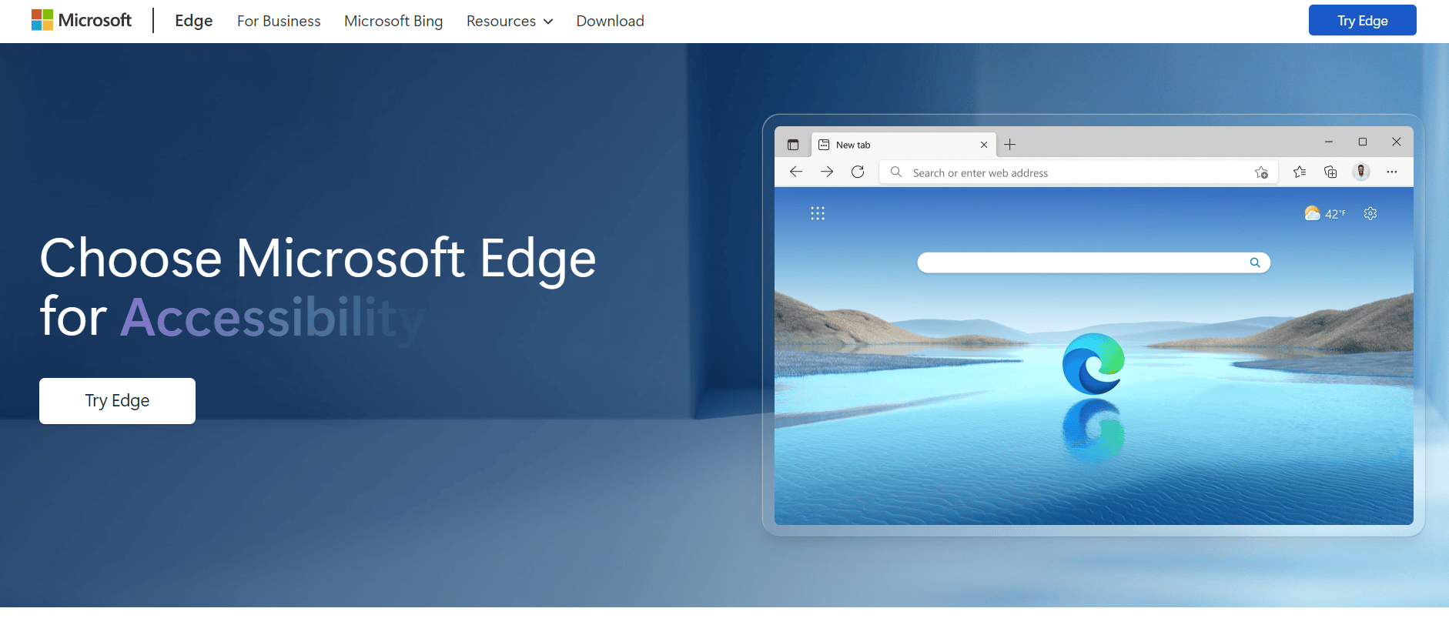This screenshot has width=1449, height=625.
Task: Click the tab actions menu icon in mockup
Action: (793, 145)
